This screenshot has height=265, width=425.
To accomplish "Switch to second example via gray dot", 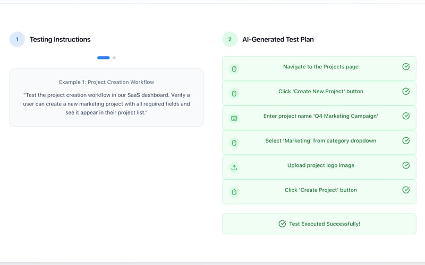I will click(x=114, y=58).
